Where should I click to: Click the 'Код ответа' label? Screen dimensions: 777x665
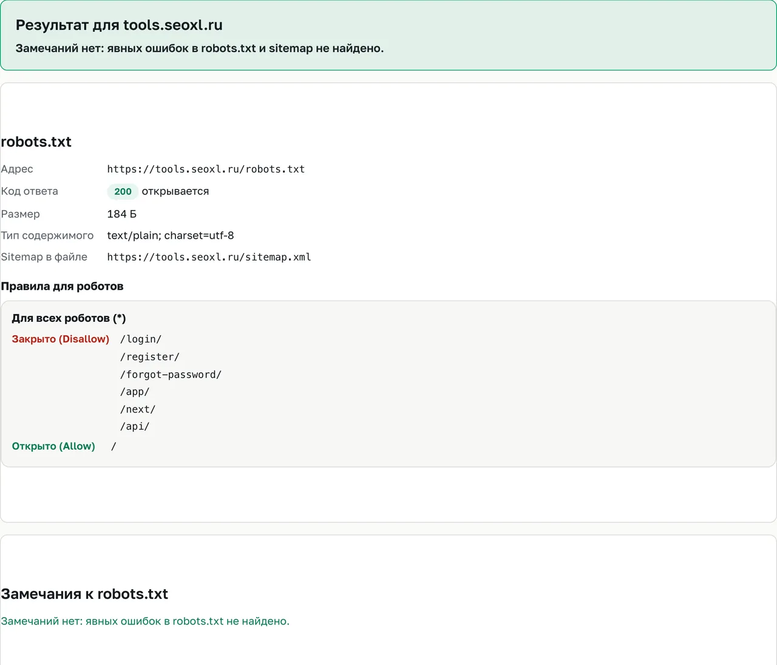(30, 191)
